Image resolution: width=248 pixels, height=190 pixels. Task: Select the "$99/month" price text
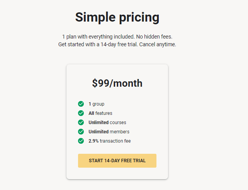(x=117, y=83)
